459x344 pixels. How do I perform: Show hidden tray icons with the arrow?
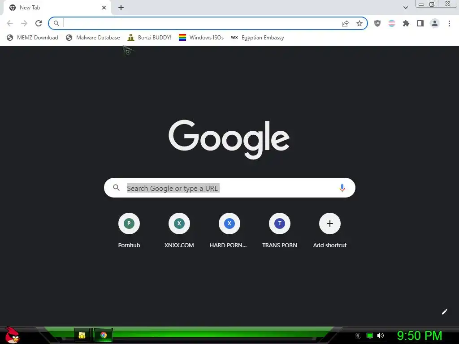(358, 336)
